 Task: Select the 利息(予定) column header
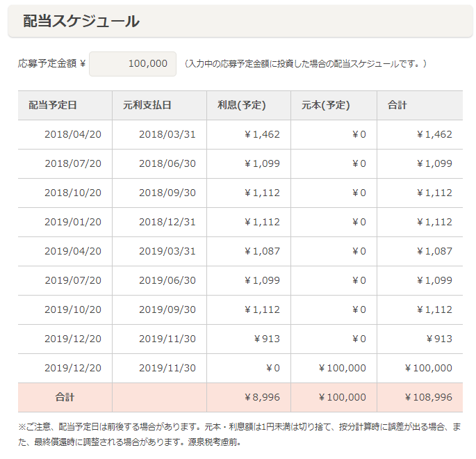pyautogui.click(x=241, y=105)
